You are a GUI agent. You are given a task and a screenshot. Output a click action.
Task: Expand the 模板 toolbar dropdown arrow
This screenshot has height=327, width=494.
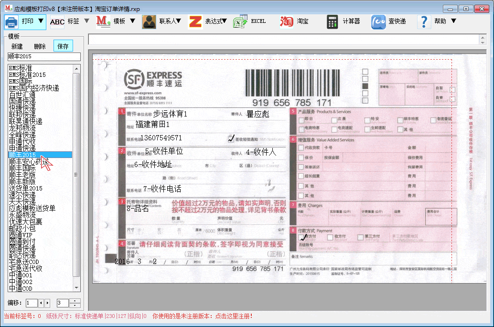tap(132, 21)
